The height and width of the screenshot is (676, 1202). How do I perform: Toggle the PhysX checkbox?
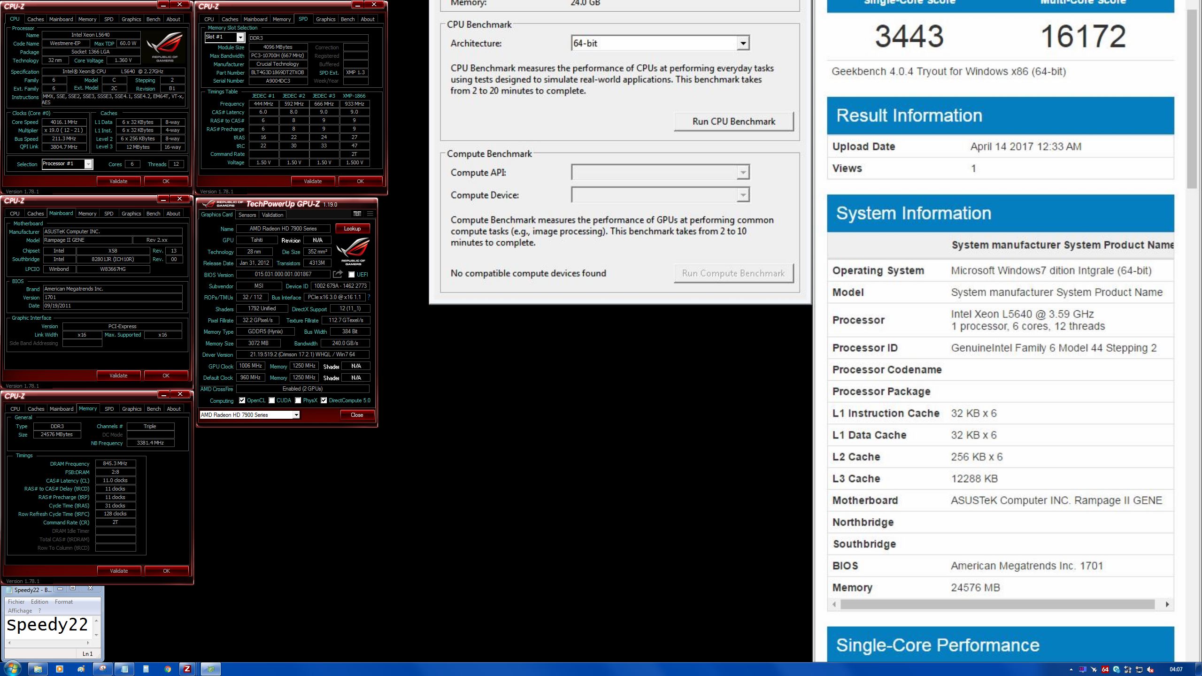pos(298,400)
